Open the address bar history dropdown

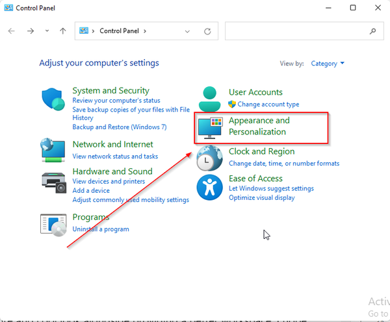(187, 31)
